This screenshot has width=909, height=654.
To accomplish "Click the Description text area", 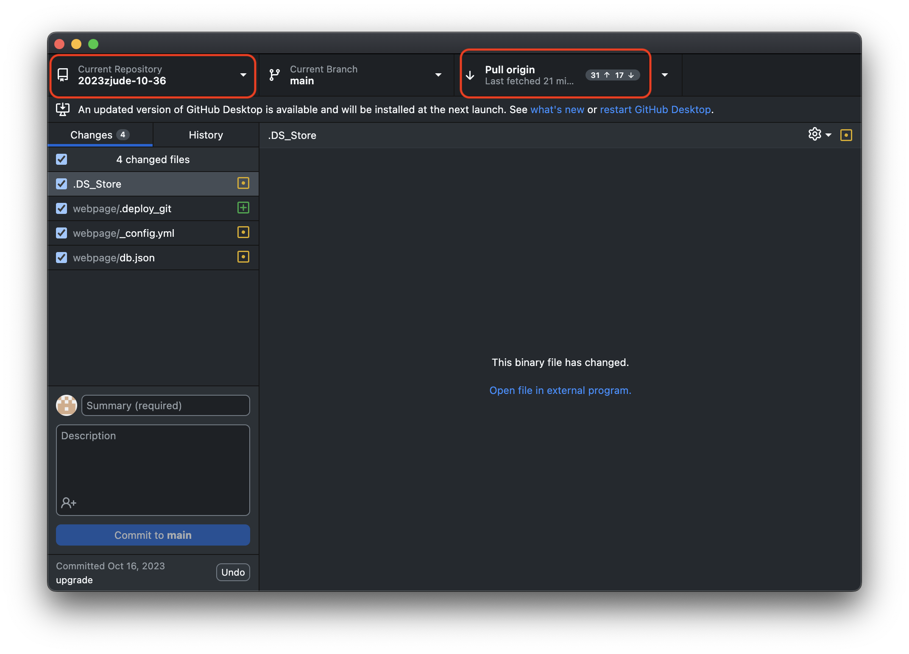I will [153, 470].
